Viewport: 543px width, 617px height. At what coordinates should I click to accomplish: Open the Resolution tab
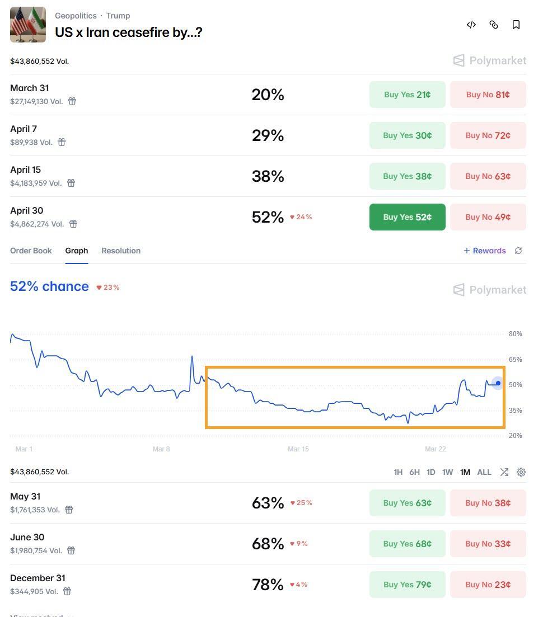121,251
